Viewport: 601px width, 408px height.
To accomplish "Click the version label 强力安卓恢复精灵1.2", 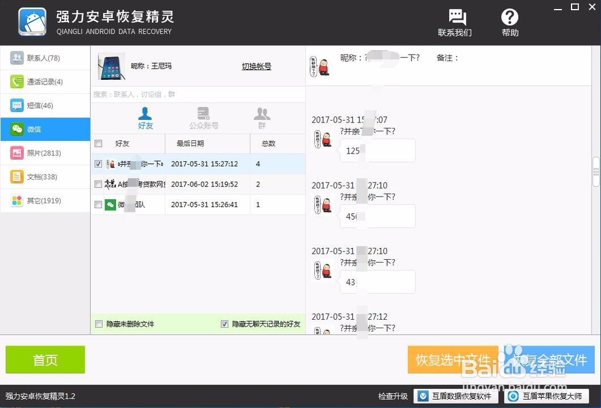I will coord(40,396).
